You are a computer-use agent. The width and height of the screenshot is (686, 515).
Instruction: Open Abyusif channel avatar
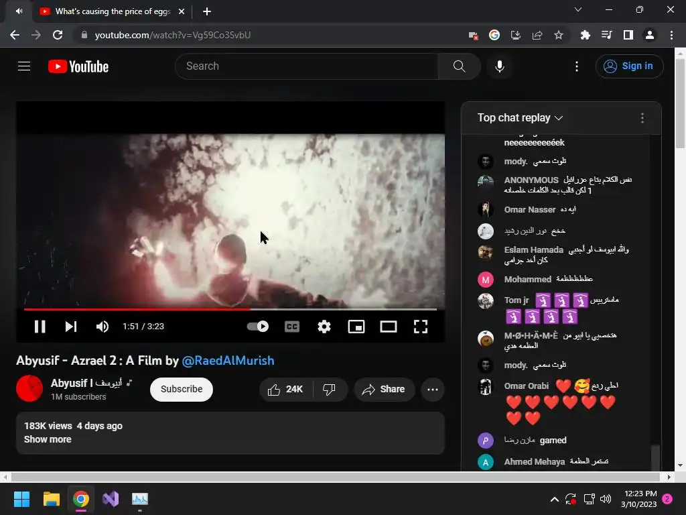pyautogui.click(x=29, y=388)
